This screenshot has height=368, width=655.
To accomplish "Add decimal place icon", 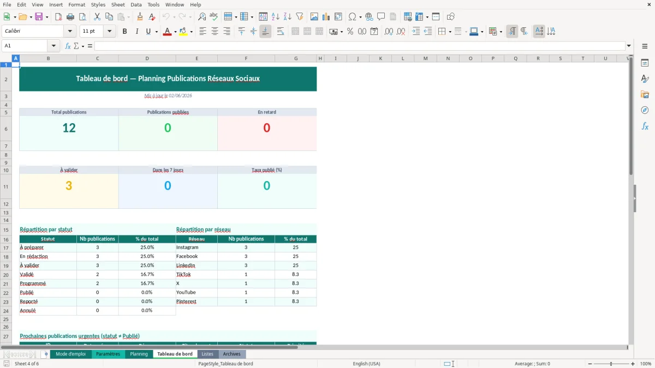I will [x=389, y=32].
